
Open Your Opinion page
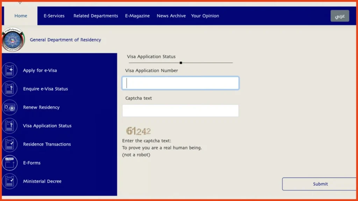click(x=205, y=16)
